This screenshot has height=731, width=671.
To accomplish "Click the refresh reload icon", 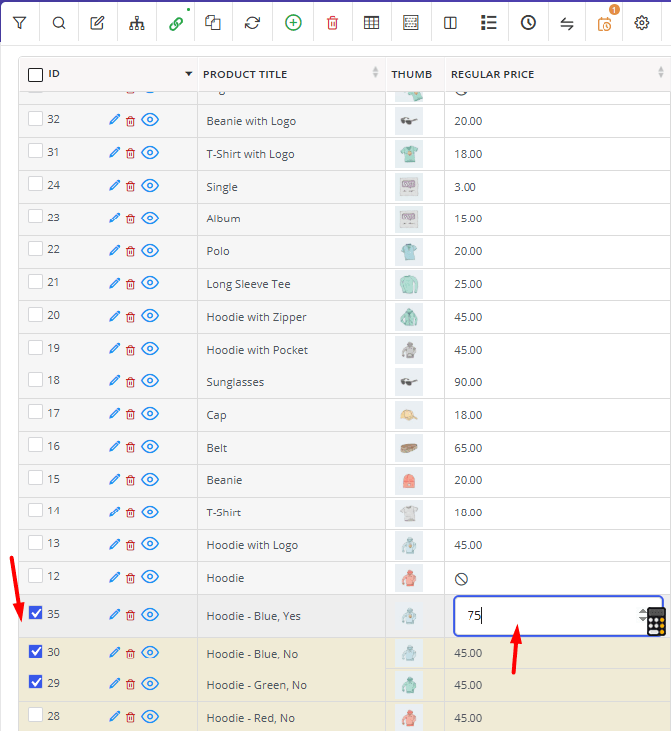I will (x=252, y=23).
